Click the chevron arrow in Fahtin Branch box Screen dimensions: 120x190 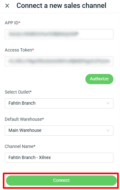point(108,103)
